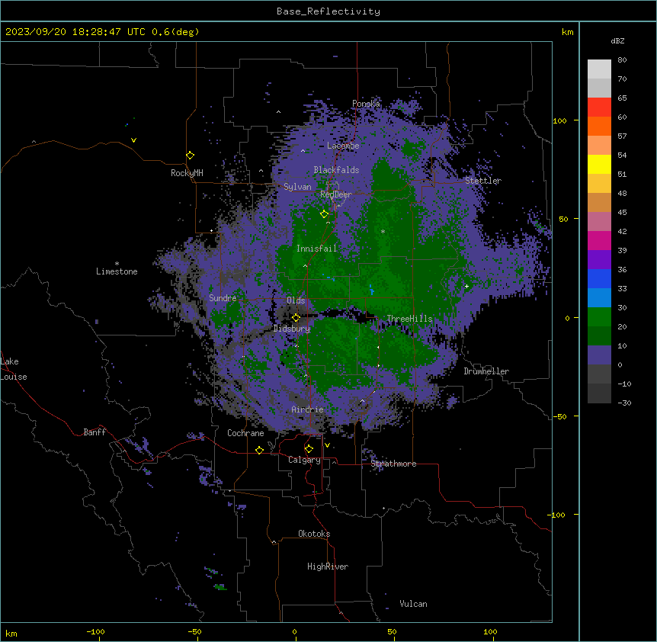Click the ThreeHills city label
Viewport: 657px width, 642px height.
point(409,319)
